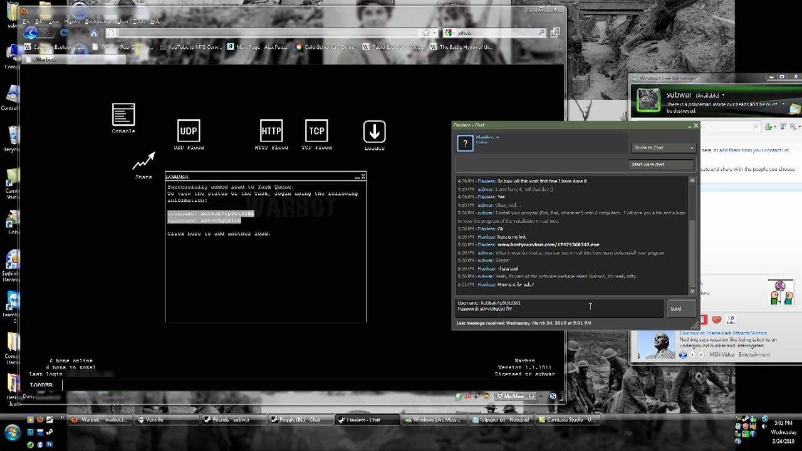Close the LOADER panel with its X
This screenshot has width=802, height=451.
(x=363, y=177)
